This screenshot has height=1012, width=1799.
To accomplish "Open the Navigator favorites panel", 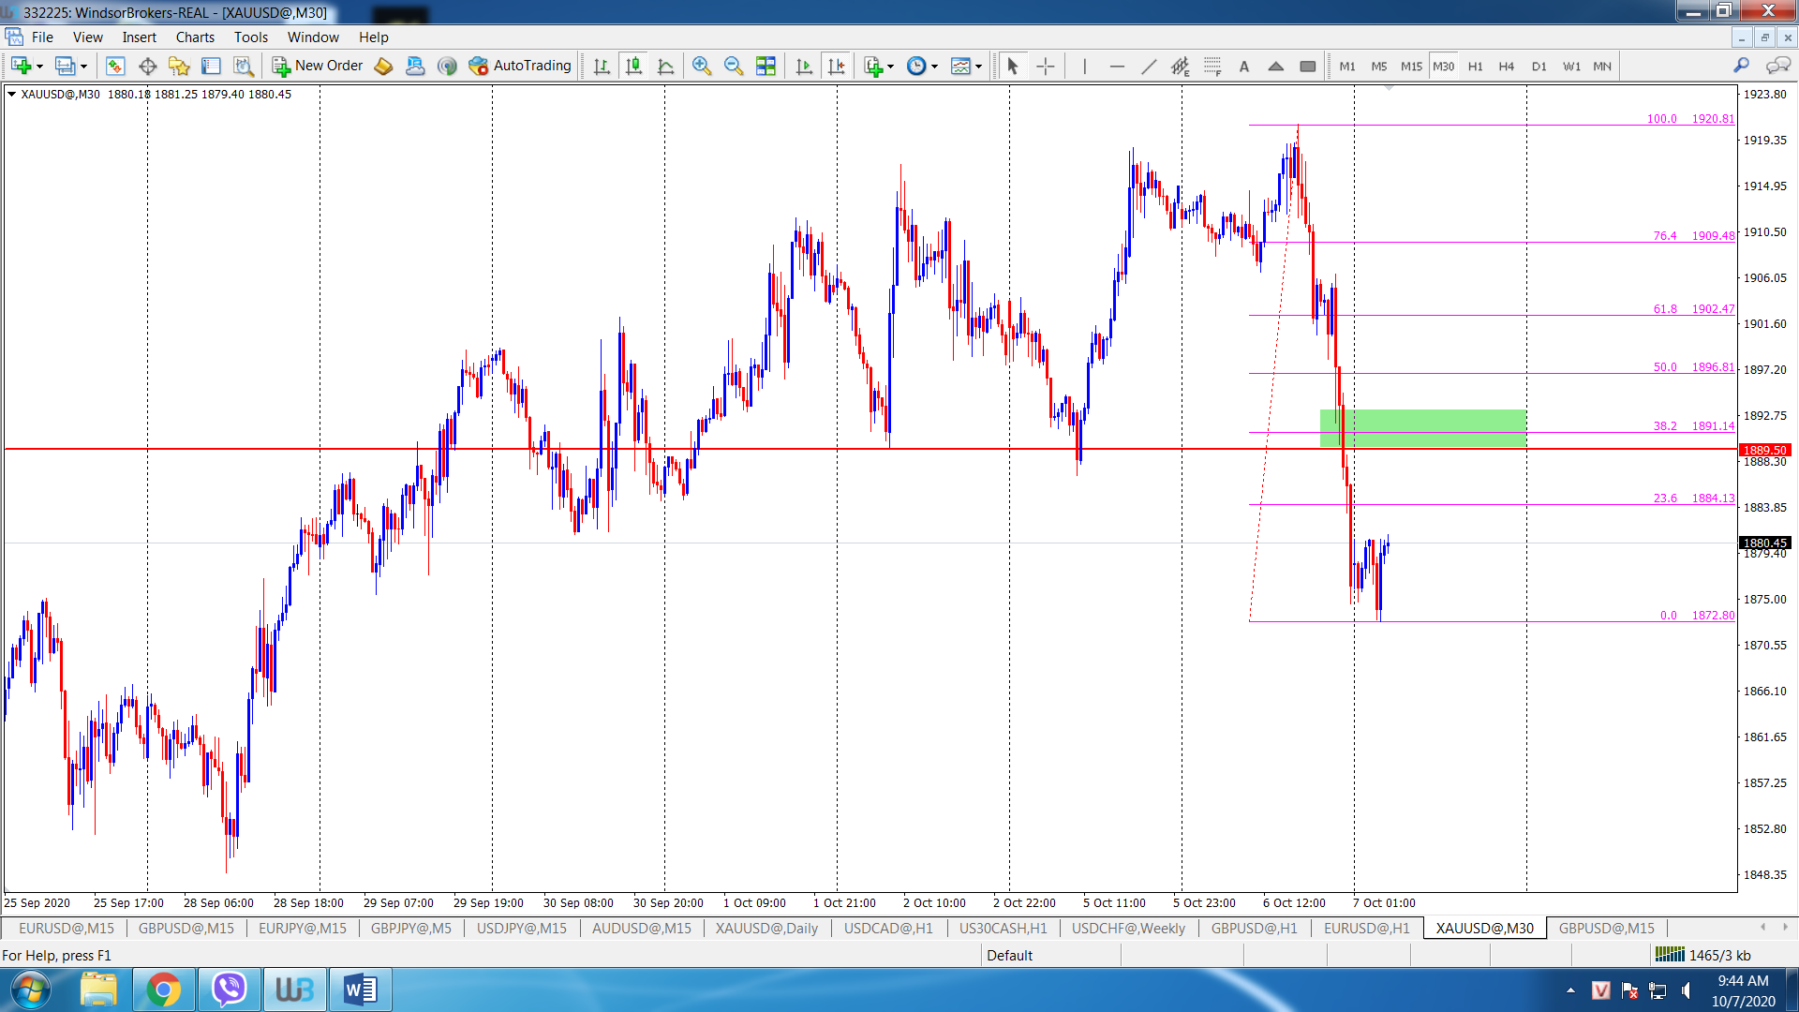I will click(x=179, y=66).
